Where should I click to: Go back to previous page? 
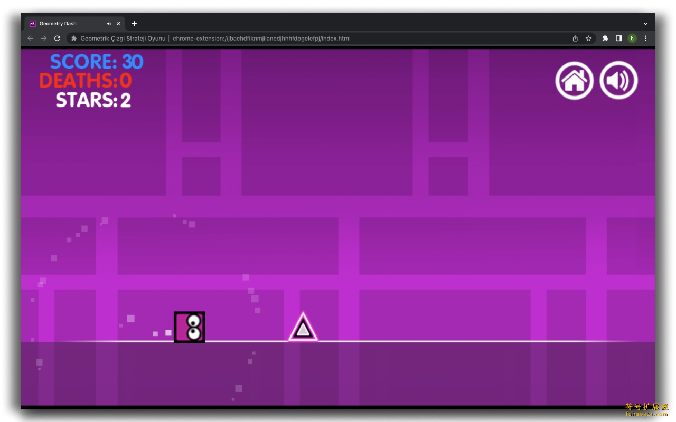[x=30, y=39]
